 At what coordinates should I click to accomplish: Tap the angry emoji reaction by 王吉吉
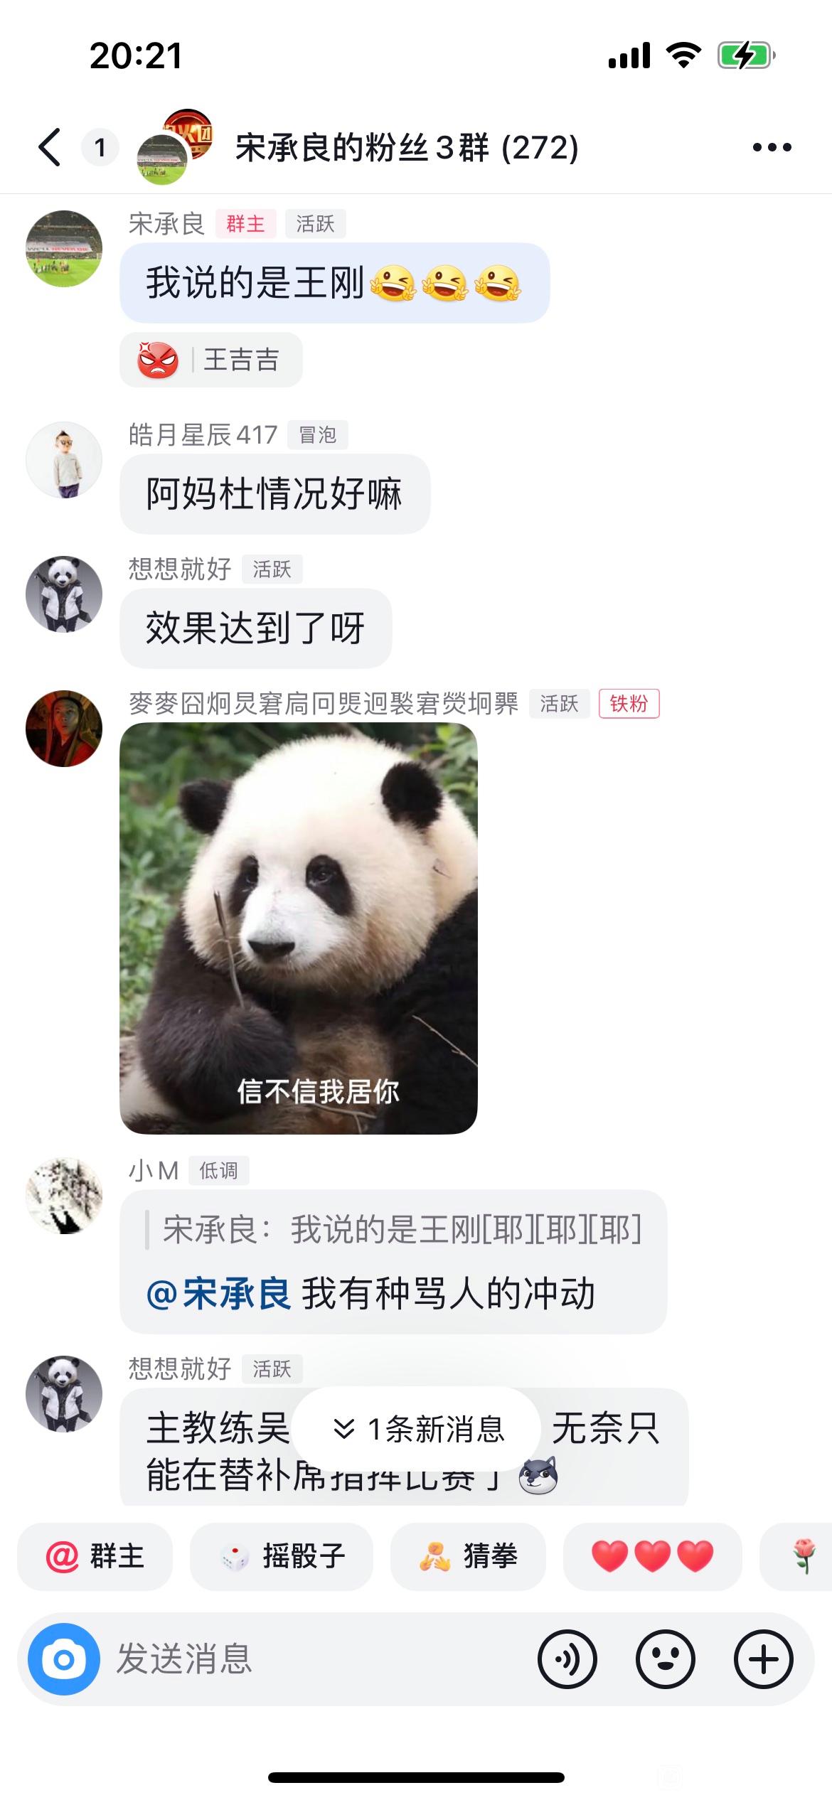(x=158, y=360)
